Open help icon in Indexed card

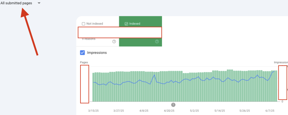tap(157, 41)
